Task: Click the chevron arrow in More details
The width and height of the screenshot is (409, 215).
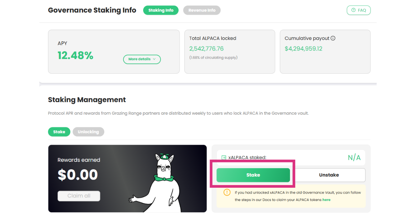Action: [x=154, y=59]
